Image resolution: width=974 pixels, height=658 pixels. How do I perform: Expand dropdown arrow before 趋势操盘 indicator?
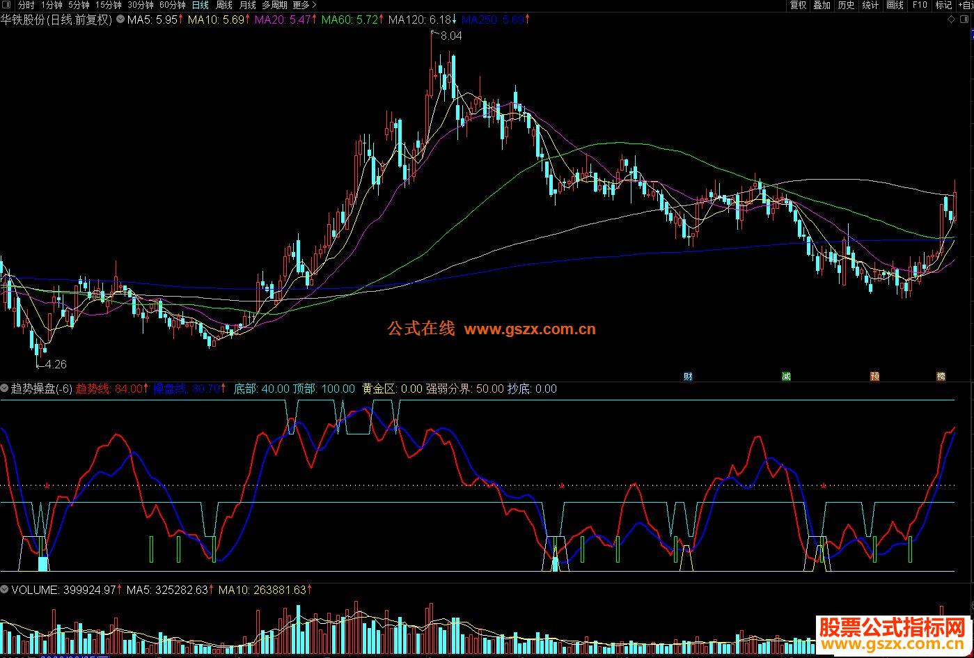coord(5,389)
